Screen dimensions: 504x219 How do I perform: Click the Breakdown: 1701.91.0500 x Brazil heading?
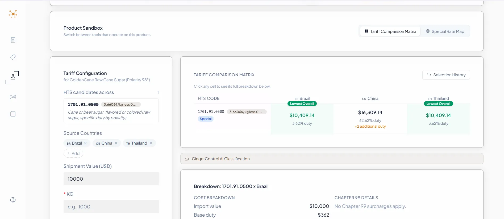point(231,186)
